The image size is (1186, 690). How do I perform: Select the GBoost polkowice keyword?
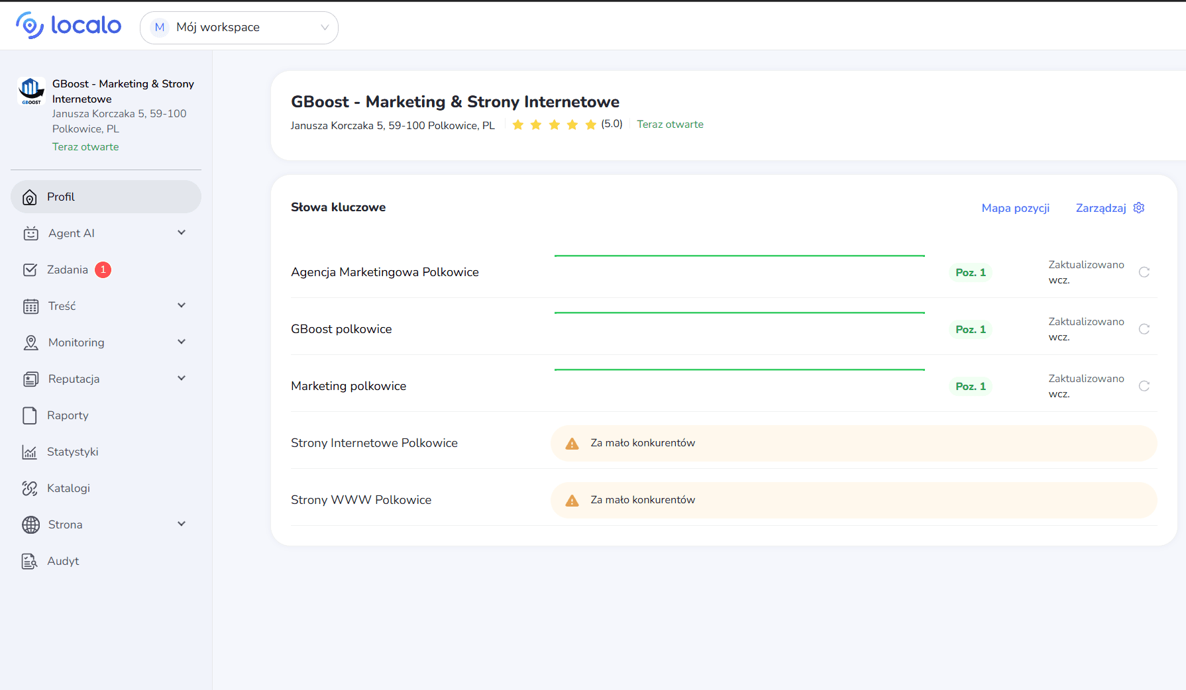point(341,329)
